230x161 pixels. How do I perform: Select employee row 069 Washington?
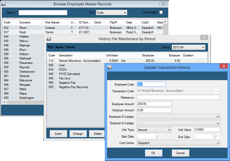[x=23, y=98]
